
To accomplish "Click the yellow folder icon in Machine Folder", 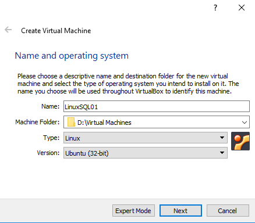I will (71, 122).
